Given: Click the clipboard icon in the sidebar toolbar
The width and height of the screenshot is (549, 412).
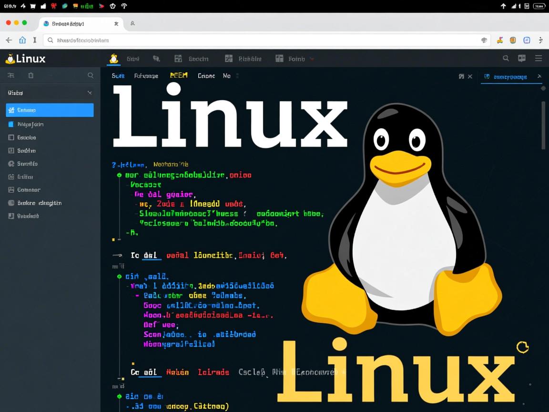Looking at the screenshot, I should pyautogui.click(x=31, y=75).
